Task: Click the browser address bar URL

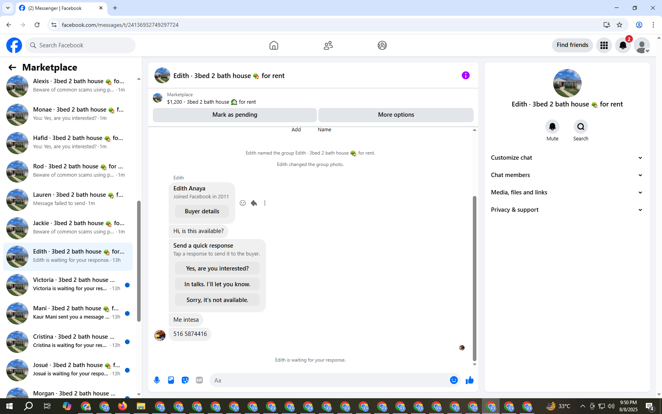Action: (x=120, y=25)
